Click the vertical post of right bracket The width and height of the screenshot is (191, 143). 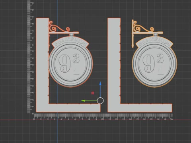click(x=133, y=33)
